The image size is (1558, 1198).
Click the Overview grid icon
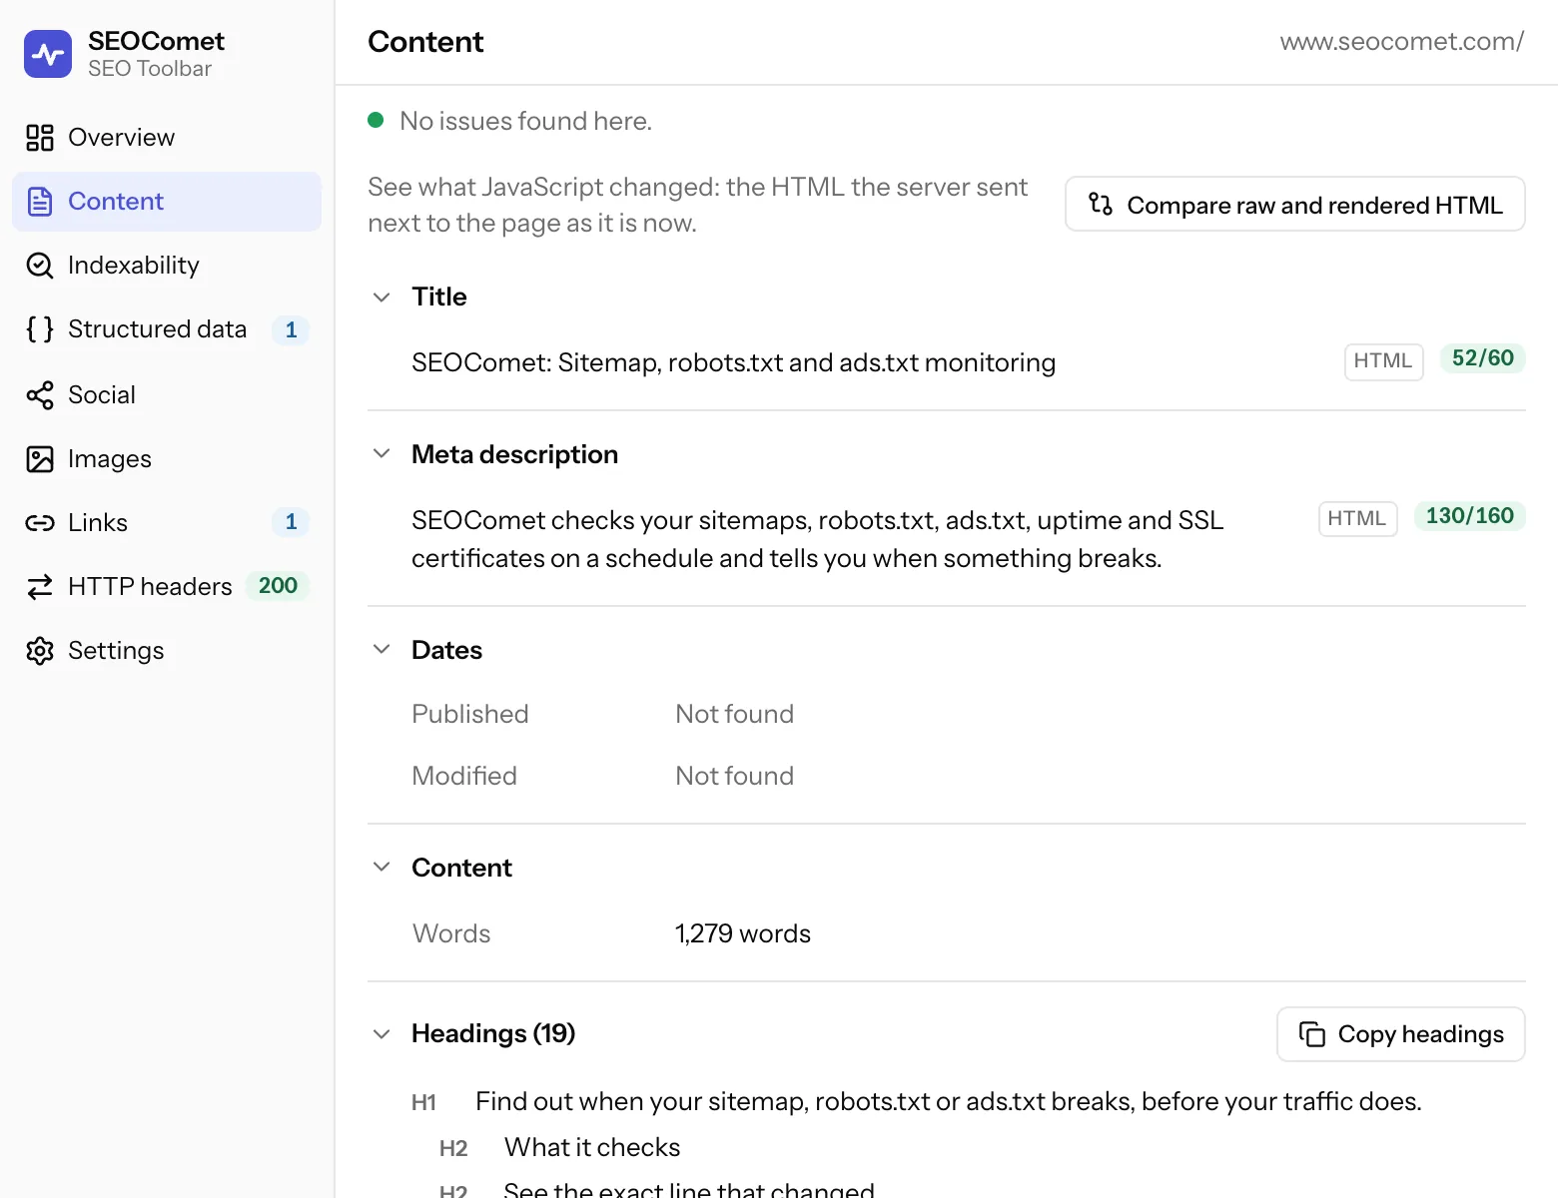click(x=40, y=138)
